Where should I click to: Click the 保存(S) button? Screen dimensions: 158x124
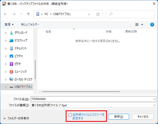[118, 117]
